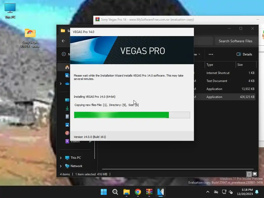Viewport: 264px width, 198px height.
Task: Click the OneDrive tray icon
Action: click(216, 192)
